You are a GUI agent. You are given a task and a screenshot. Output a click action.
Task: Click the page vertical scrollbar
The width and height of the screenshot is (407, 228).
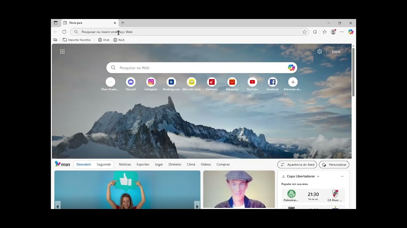(353, 72)
